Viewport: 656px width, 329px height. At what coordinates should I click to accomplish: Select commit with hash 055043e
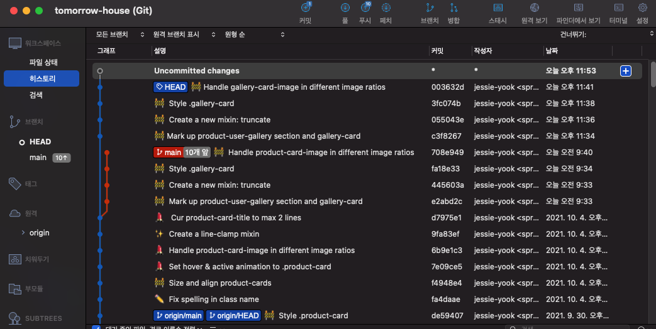click(367, 120)
